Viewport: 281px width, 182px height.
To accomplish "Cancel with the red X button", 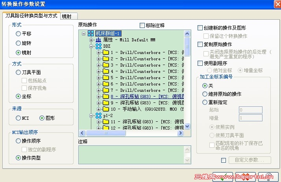I will point(246,177).
